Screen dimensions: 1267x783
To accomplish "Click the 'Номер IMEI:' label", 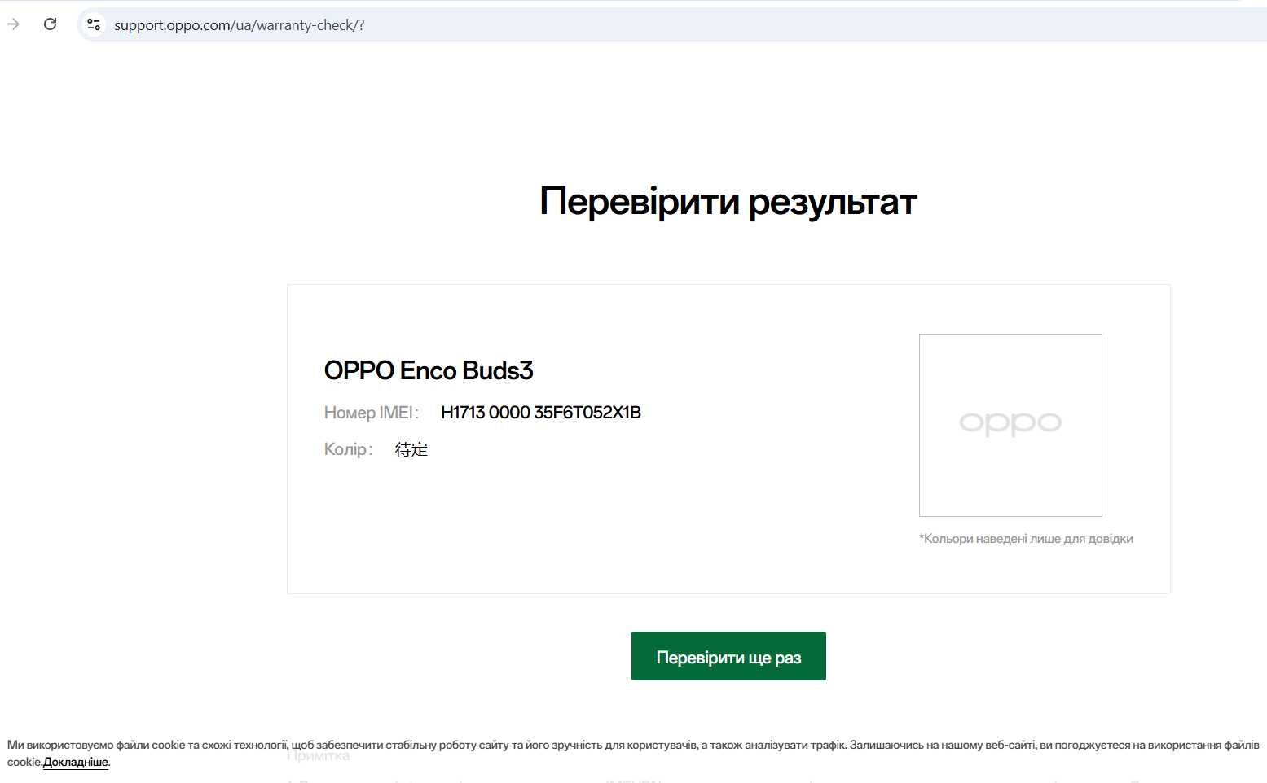I will 372,413.
